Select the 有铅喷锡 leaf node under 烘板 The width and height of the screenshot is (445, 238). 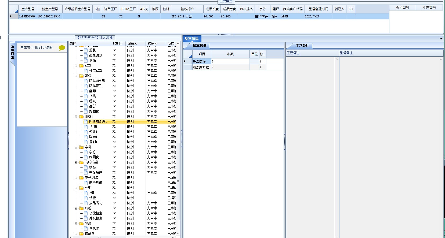tap(96, 172)
